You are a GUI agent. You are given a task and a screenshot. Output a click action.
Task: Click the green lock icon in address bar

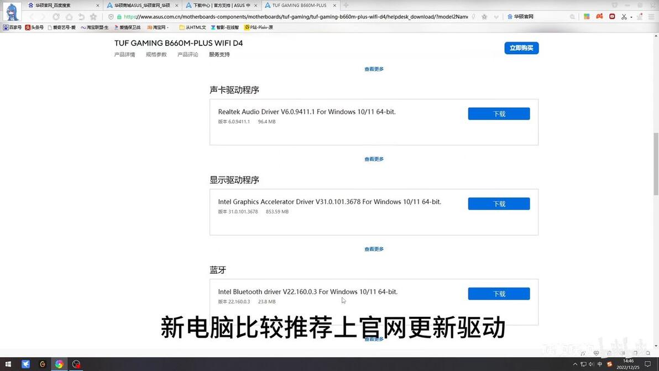[x=119, y=17]
